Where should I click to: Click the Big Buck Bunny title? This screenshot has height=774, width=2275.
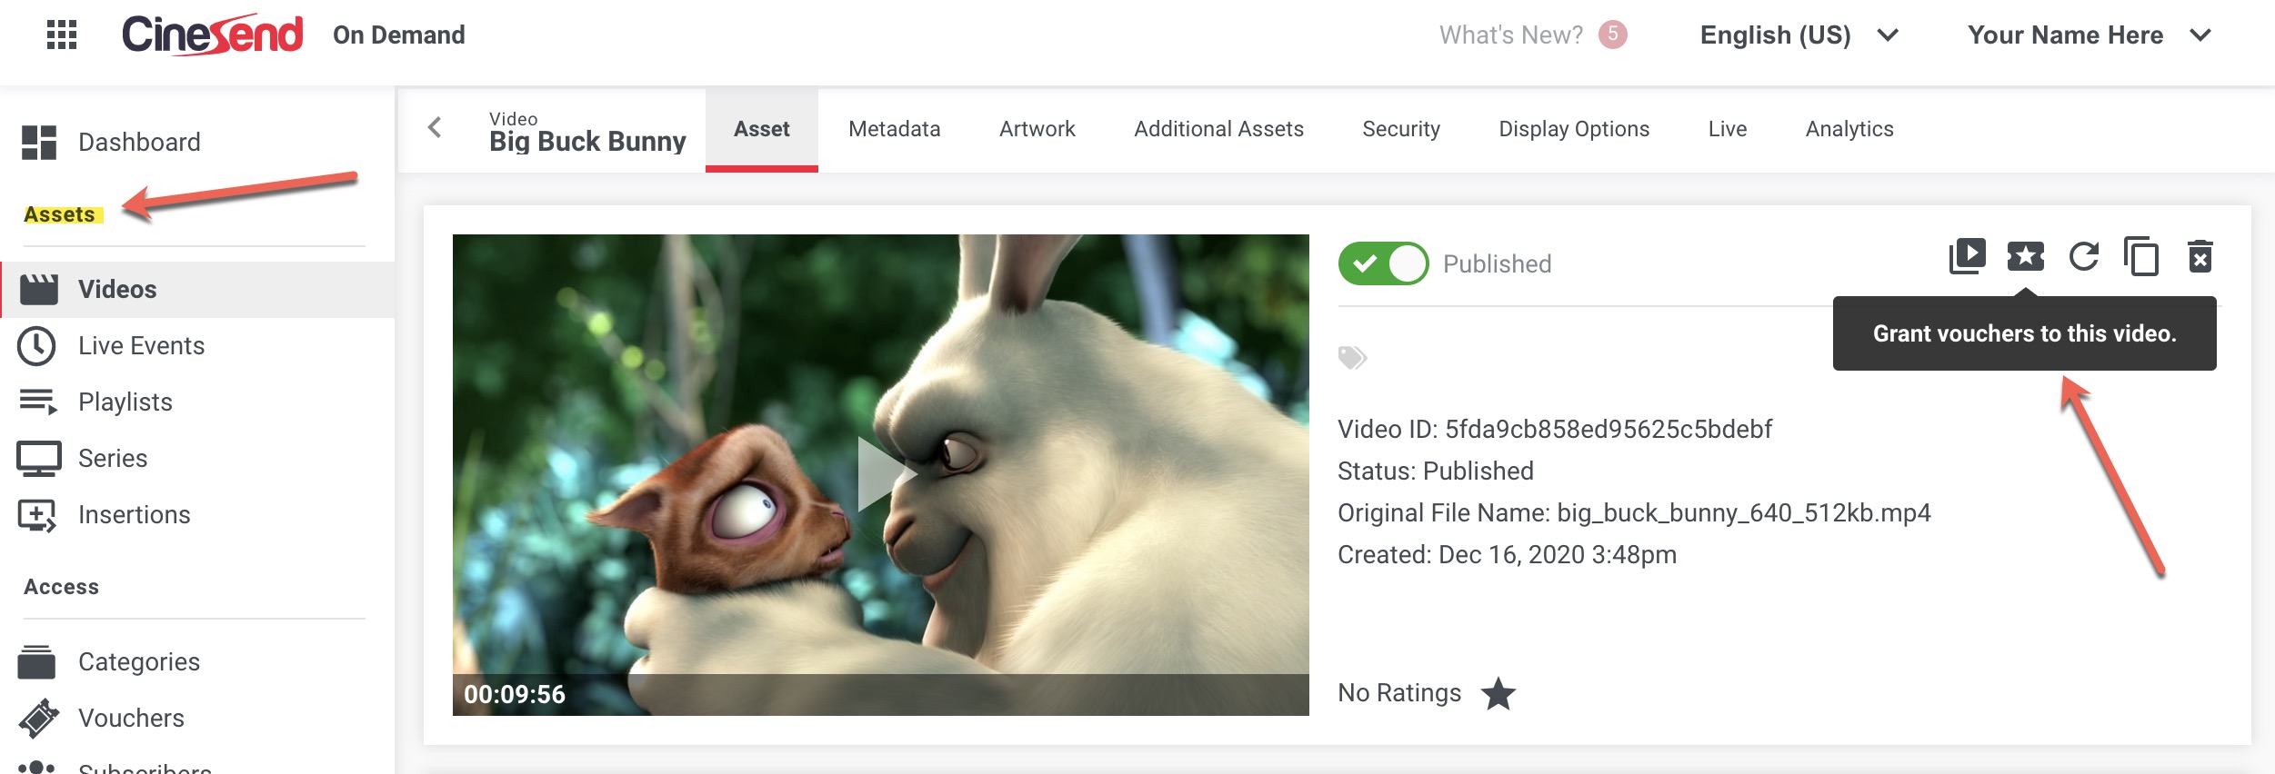587,142
